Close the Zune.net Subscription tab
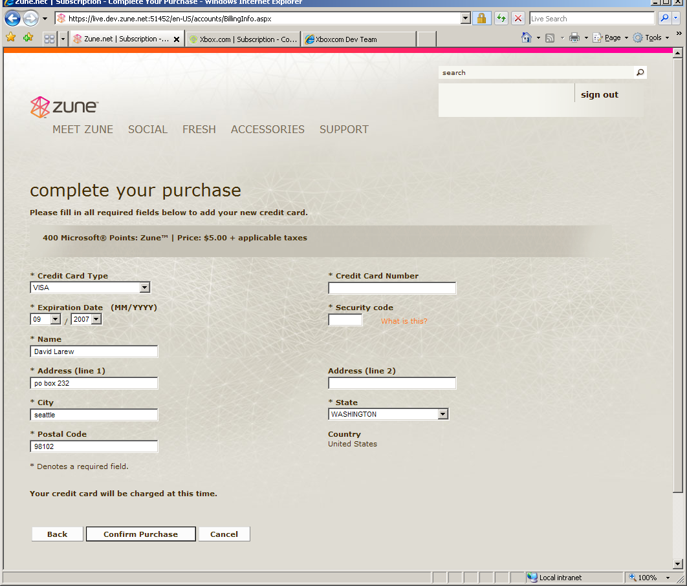The image size is (687, 586). click(x=176, y=39)
